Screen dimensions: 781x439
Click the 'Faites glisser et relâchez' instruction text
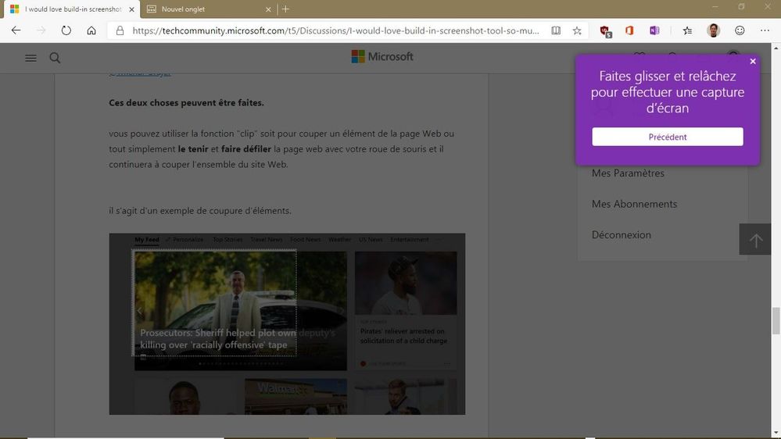coord(668,91)
